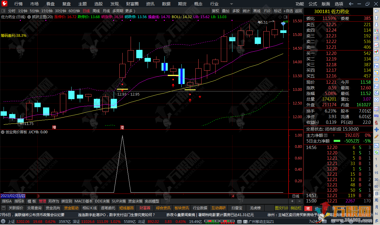Open the 财富圈 menu
Screen dimensions: 380x225
(132, 4)
